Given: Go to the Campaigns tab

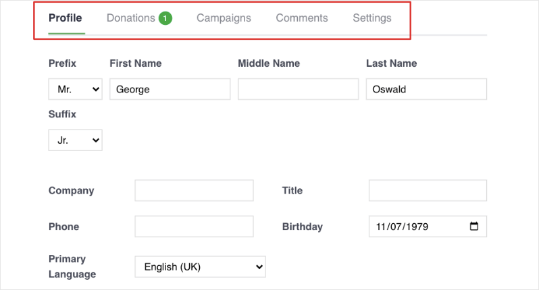Looking at the screenshot, I should [x=224, y=18].
